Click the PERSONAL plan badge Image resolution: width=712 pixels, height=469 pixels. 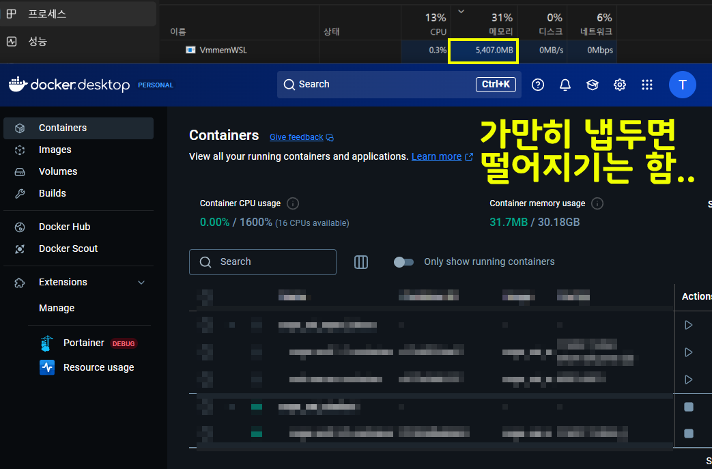click(x=156, y=85)
